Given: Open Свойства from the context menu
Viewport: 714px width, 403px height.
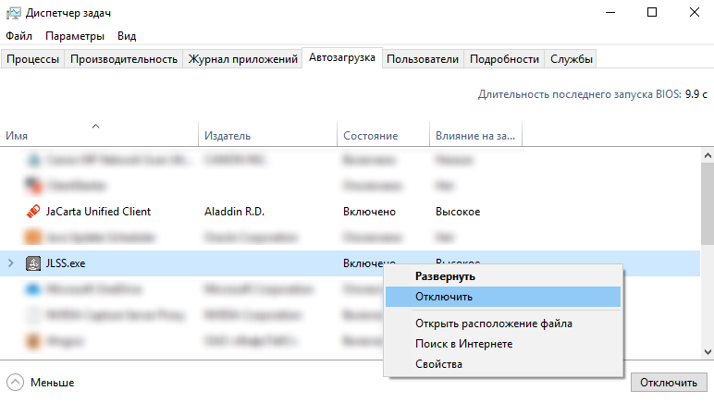Looking at the screenshot, I should coord(438,364).
